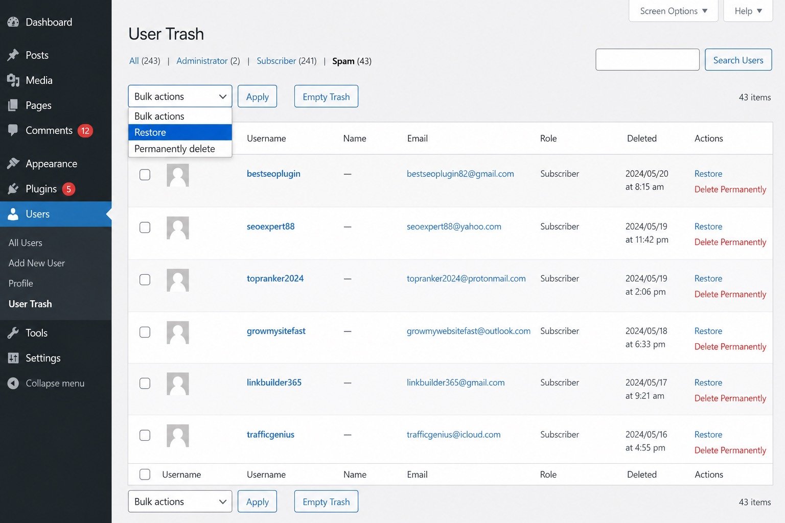Expand the Screen Options panel
This screenshot has width=785, height=523.
click(x=674, y=11)
